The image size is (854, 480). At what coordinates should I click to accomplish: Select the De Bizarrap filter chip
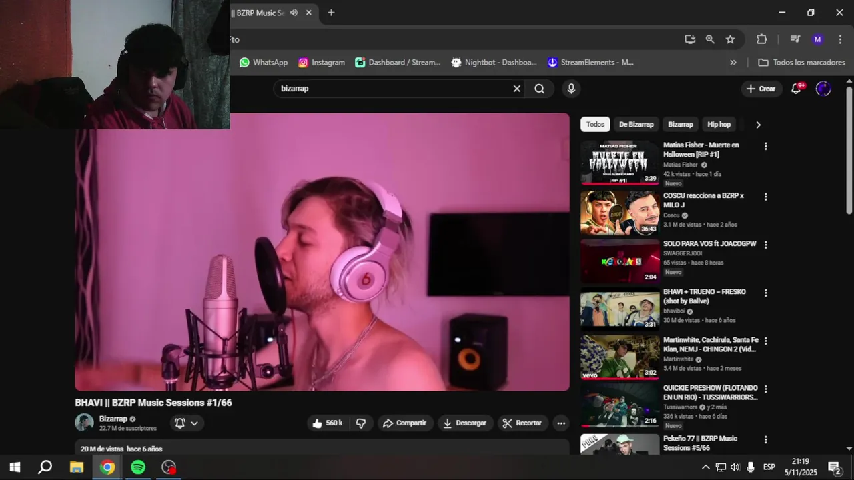coord(636,125)
